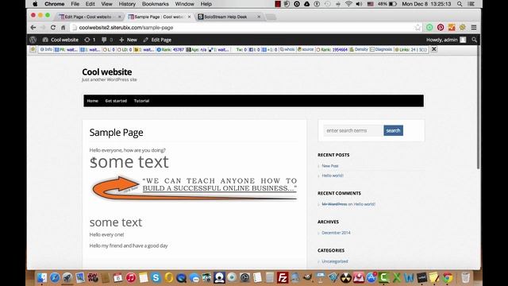Open the Uncategorized category link
The width and height of the screenshot is (508, 286).
point(335,261)
